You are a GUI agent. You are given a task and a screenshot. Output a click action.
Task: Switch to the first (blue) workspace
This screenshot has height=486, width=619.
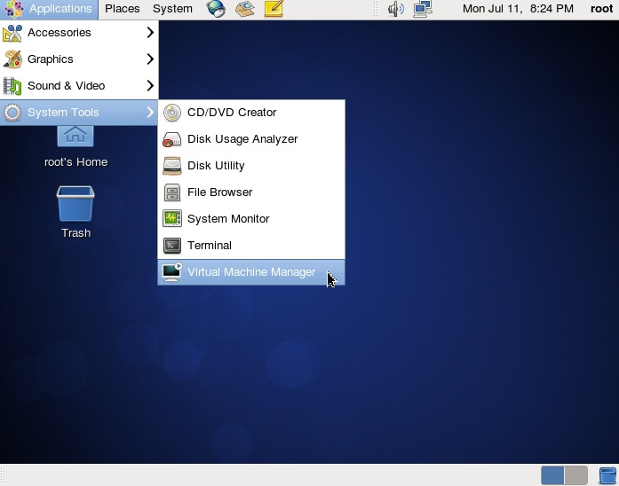point(552,475)
